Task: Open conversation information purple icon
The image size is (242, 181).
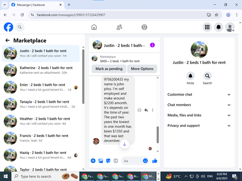Action: (152, 45)
